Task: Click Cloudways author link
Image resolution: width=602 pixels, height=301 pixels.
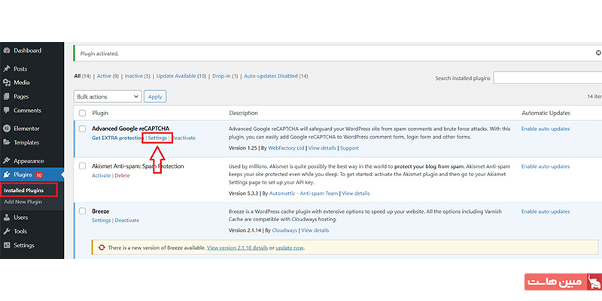Action: pos(284,230)
